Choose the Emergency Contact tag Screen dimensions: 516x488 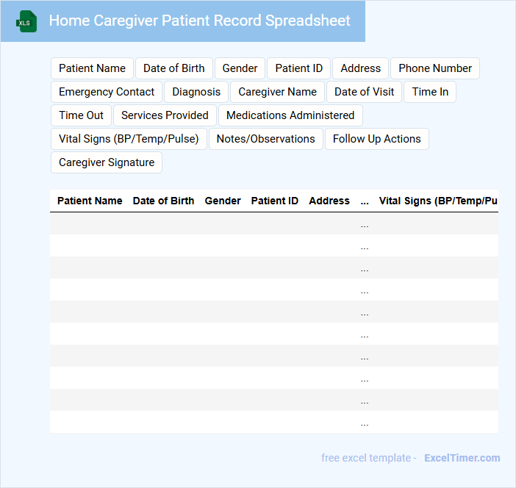(107, 92)
